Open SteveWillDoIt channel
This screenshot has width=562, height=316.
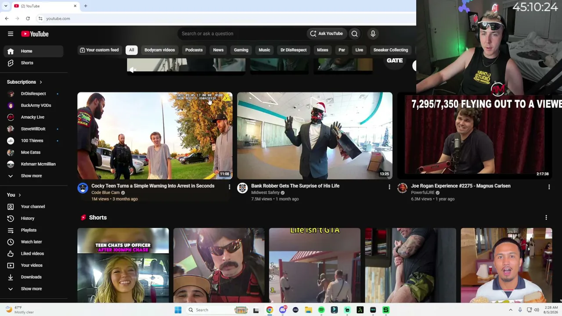(x=34, y=129)
